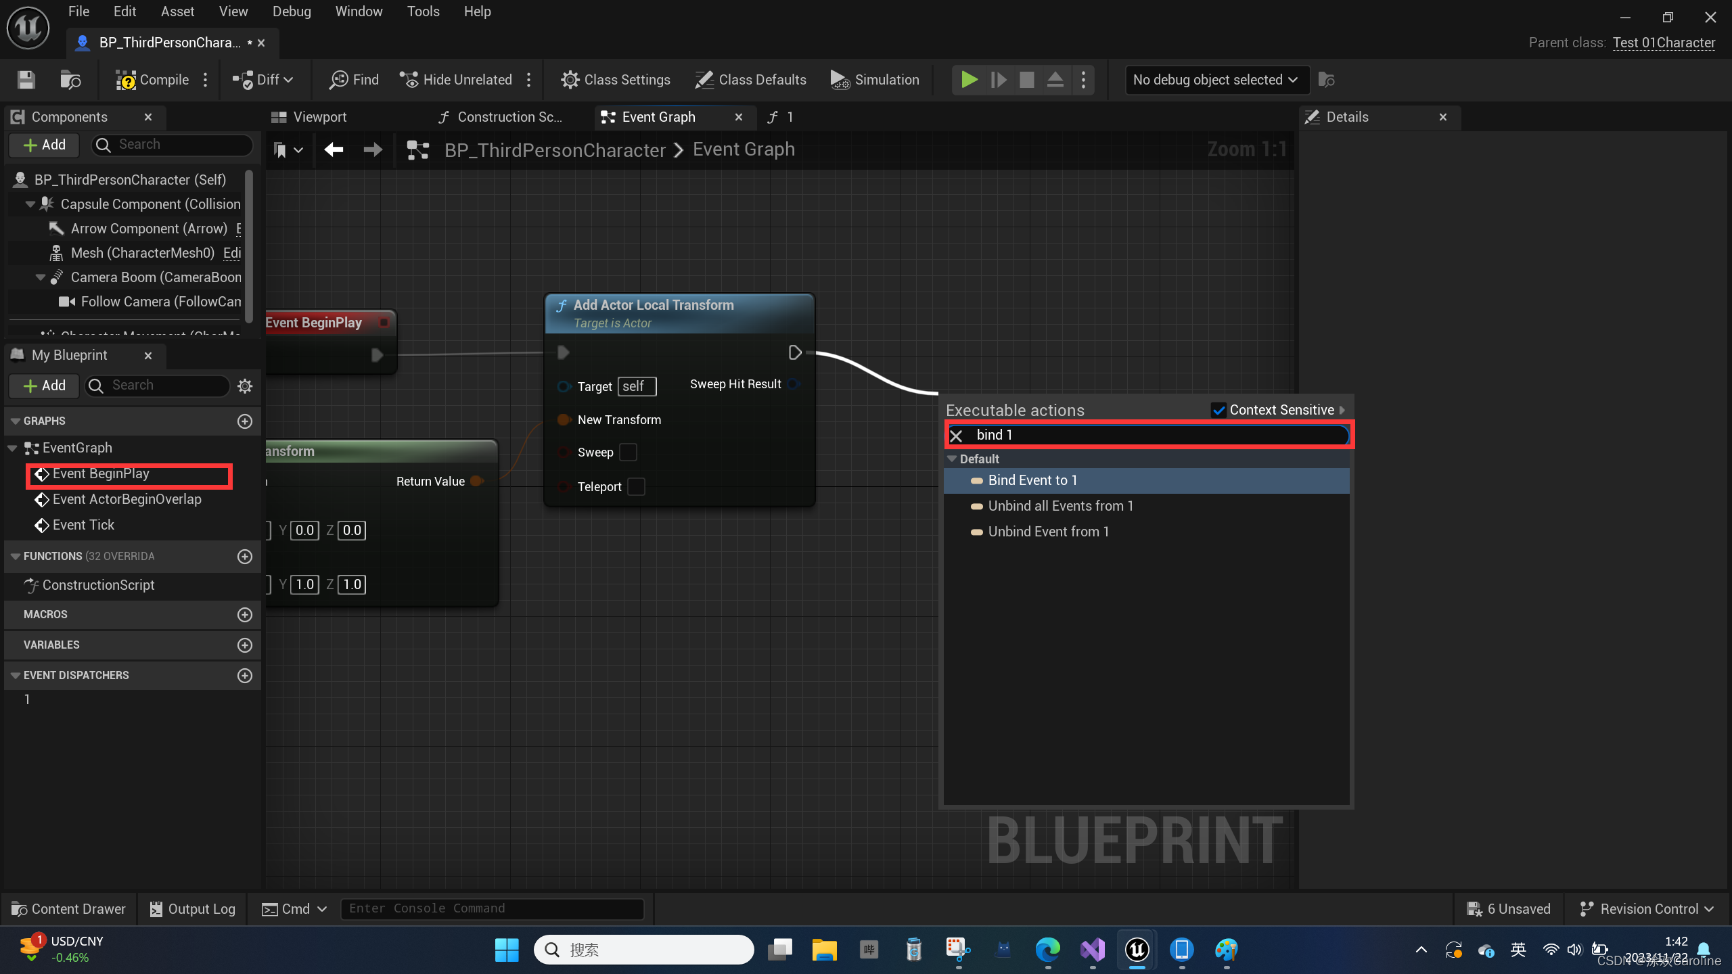Click the Browse to asset icon
1732x974 pixels.
point(70,80)
